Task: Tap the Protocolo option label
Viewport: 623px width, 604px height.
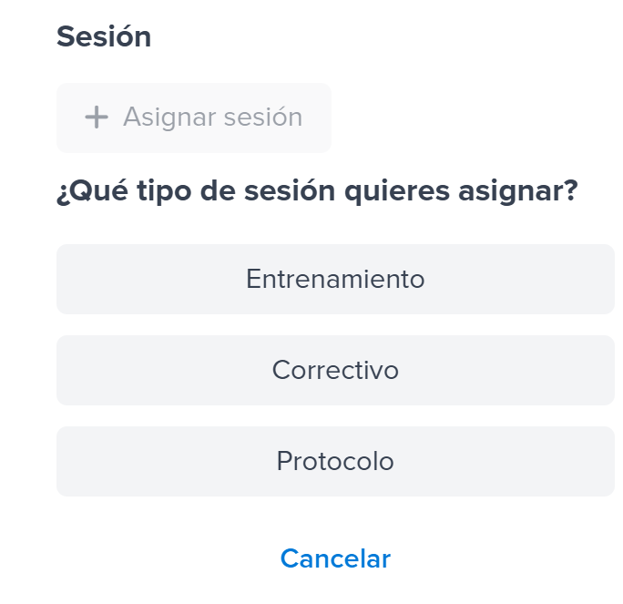Action: (x=335, y=461)
